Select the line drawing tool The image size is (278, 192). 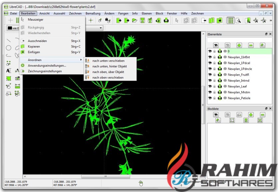tap(9, 40)
